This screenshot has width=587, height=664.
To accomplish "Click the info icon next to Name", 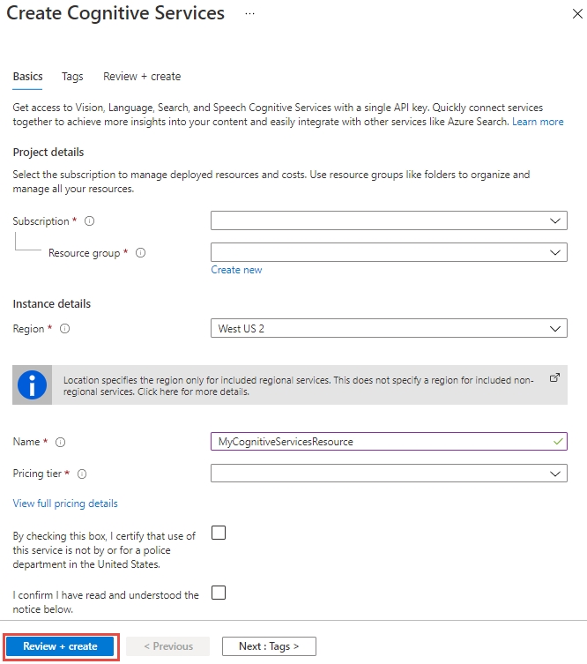I will 61,442.
